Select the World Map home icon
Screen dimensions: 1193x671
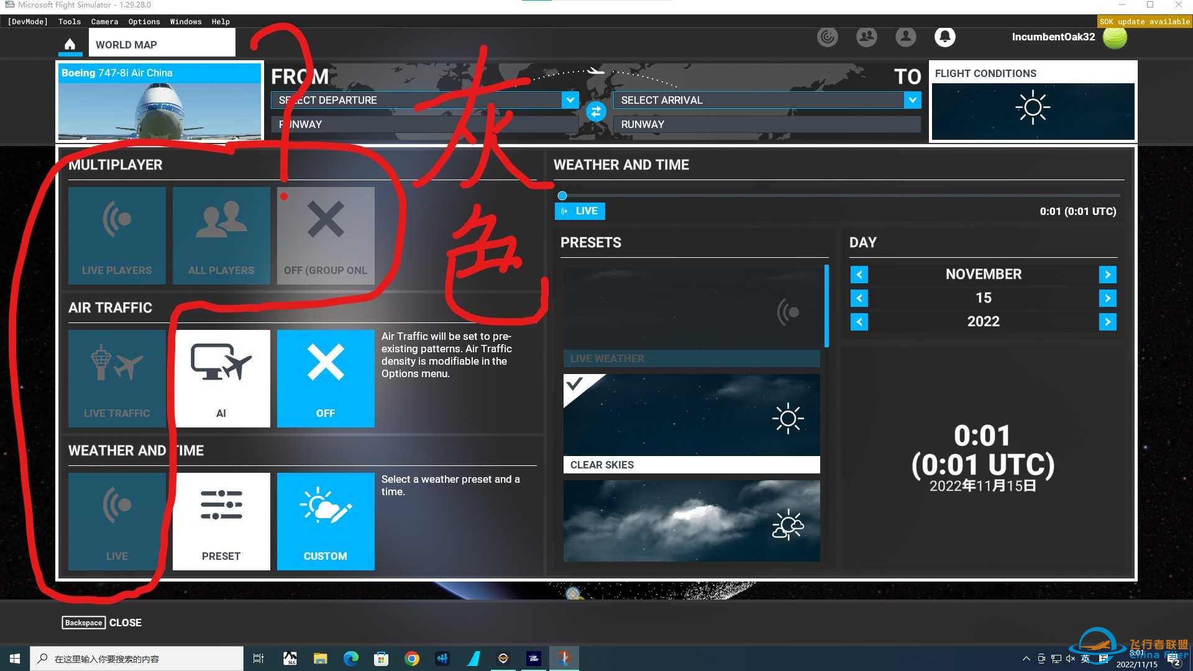tap(70, 44)
